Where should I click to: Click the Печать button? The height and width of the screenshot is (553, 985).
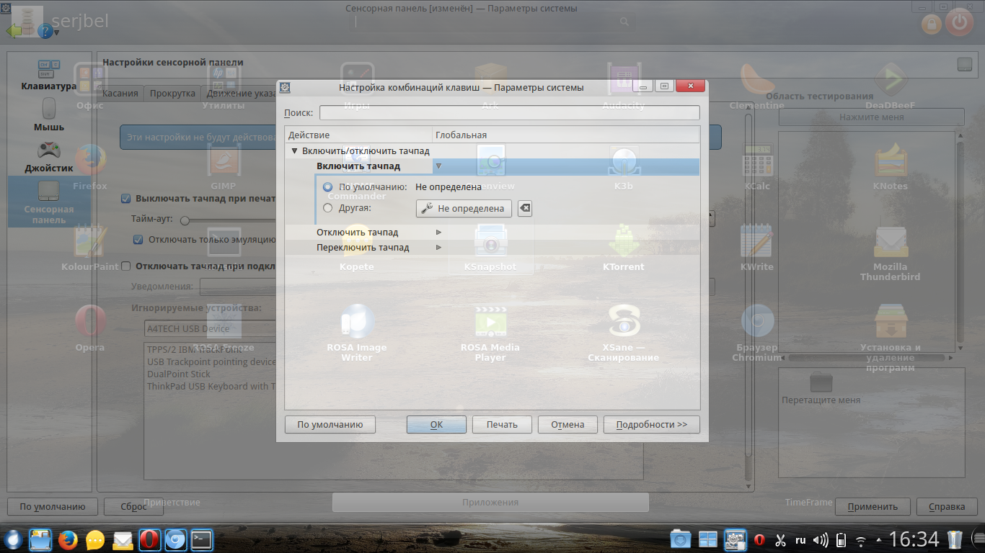(x=502, y=425)
